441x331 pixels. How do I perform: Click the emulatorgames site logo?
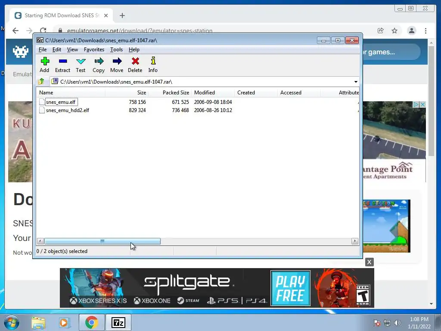point(21,52)
